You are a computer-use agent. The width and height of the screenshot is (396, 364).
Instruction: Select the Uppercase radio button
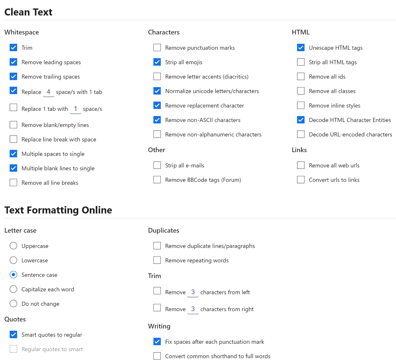tap(14, 246)
